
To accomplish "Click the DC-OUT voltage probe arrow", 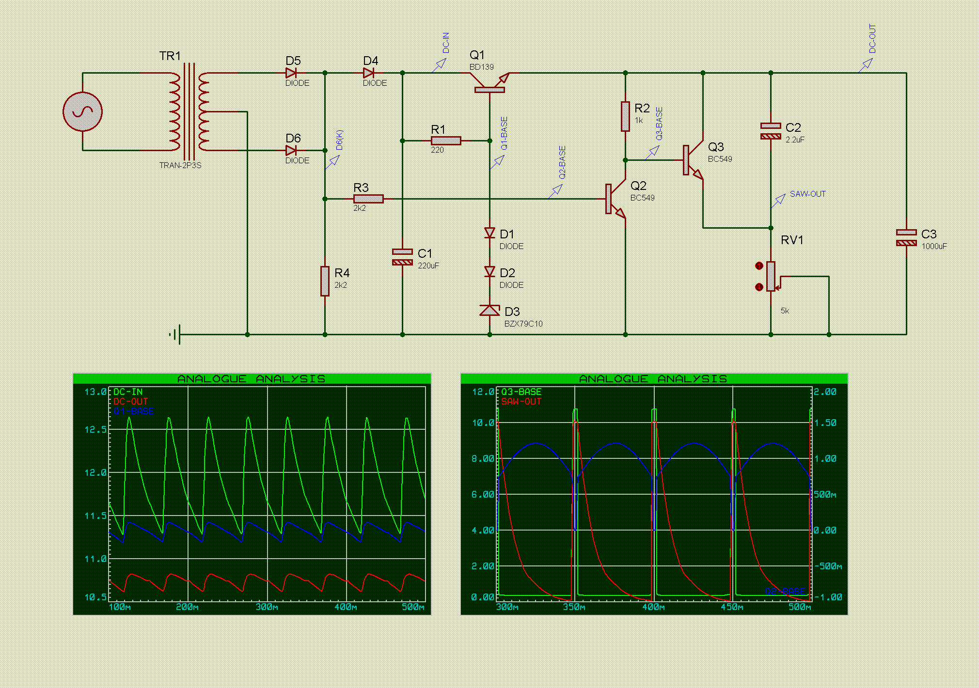I will tap(866, 65).
